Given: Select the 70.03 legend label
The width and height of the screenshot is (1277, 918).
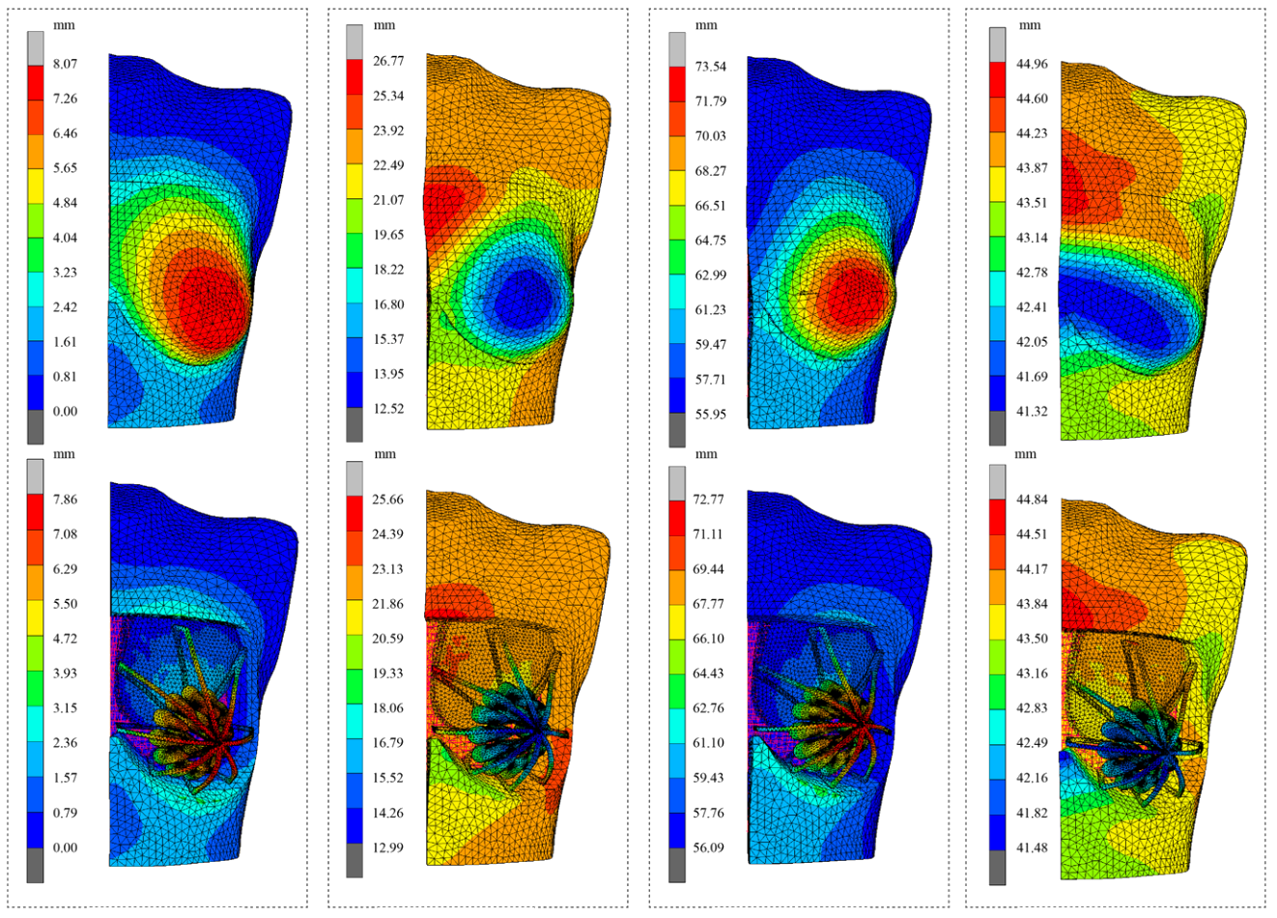Looking at the screenshot, I should [711, 136].
